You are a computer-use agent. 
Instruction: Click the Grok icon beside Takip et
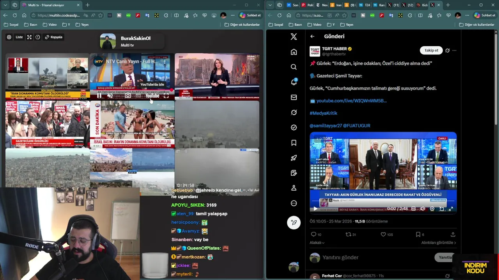[448, 50]
